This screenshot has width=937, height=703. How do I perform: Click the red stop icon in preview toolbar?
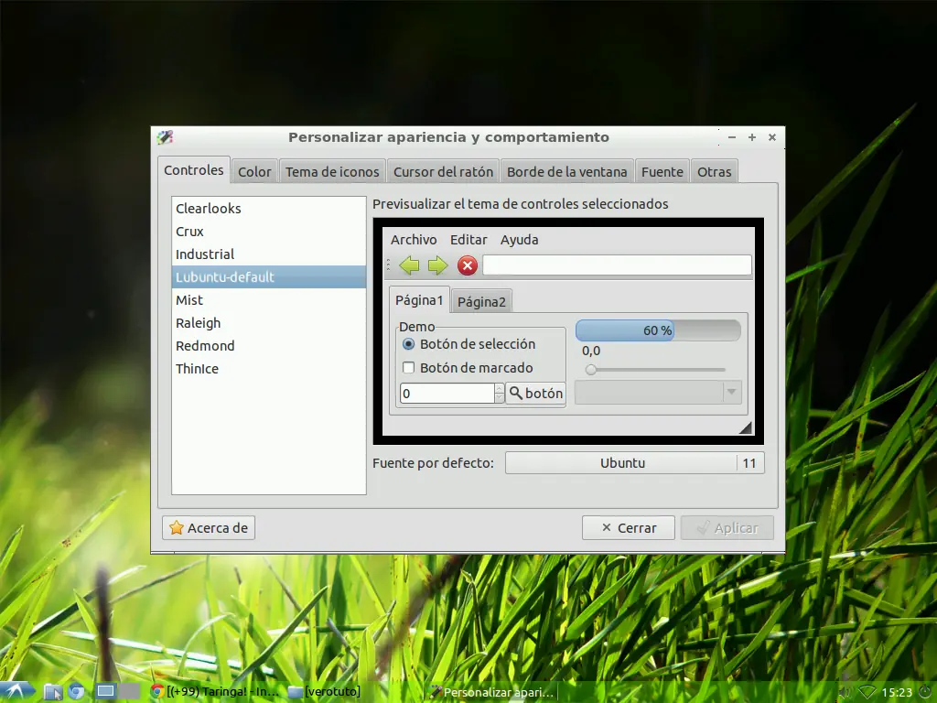(468, 265)
